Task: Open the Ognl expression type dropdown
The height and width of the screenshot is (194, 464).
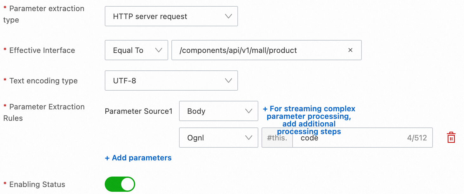Action: [218, 138]
